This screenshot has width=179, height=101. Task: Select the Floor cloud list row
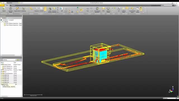coord(11,72)
